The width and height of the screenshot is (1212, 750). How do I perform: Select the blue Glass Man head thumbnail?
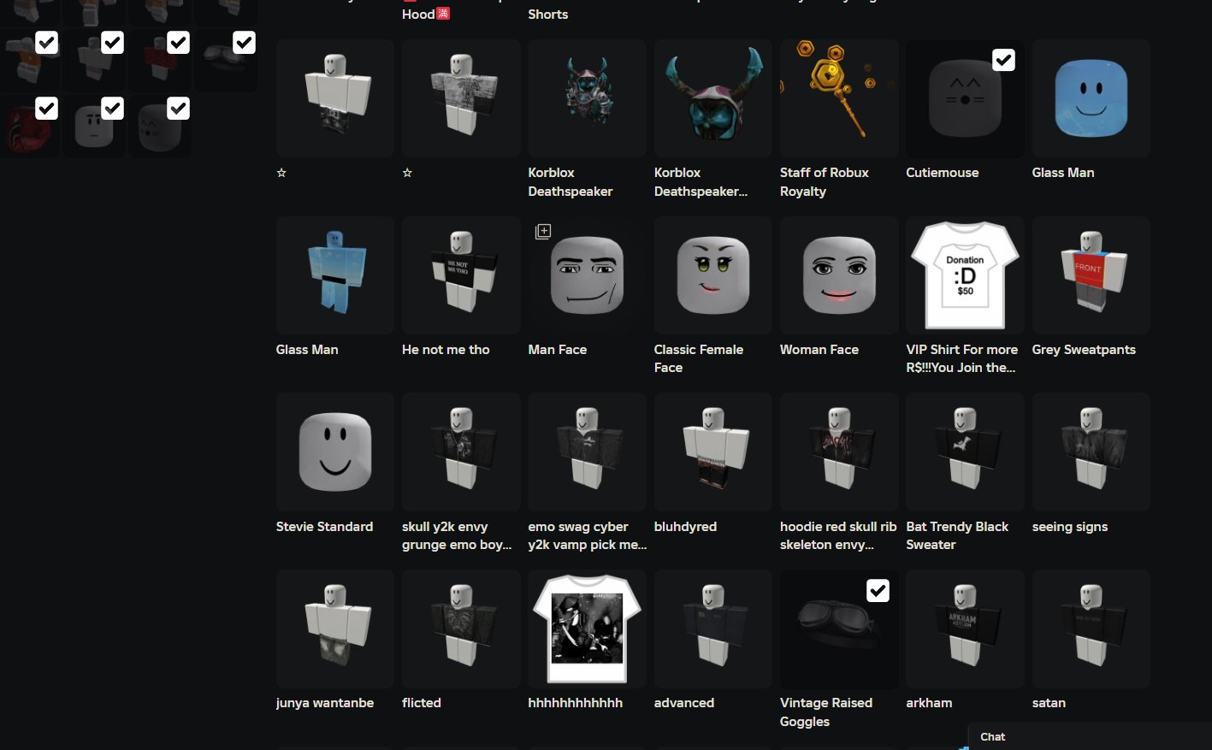[x=1091, y=98]
